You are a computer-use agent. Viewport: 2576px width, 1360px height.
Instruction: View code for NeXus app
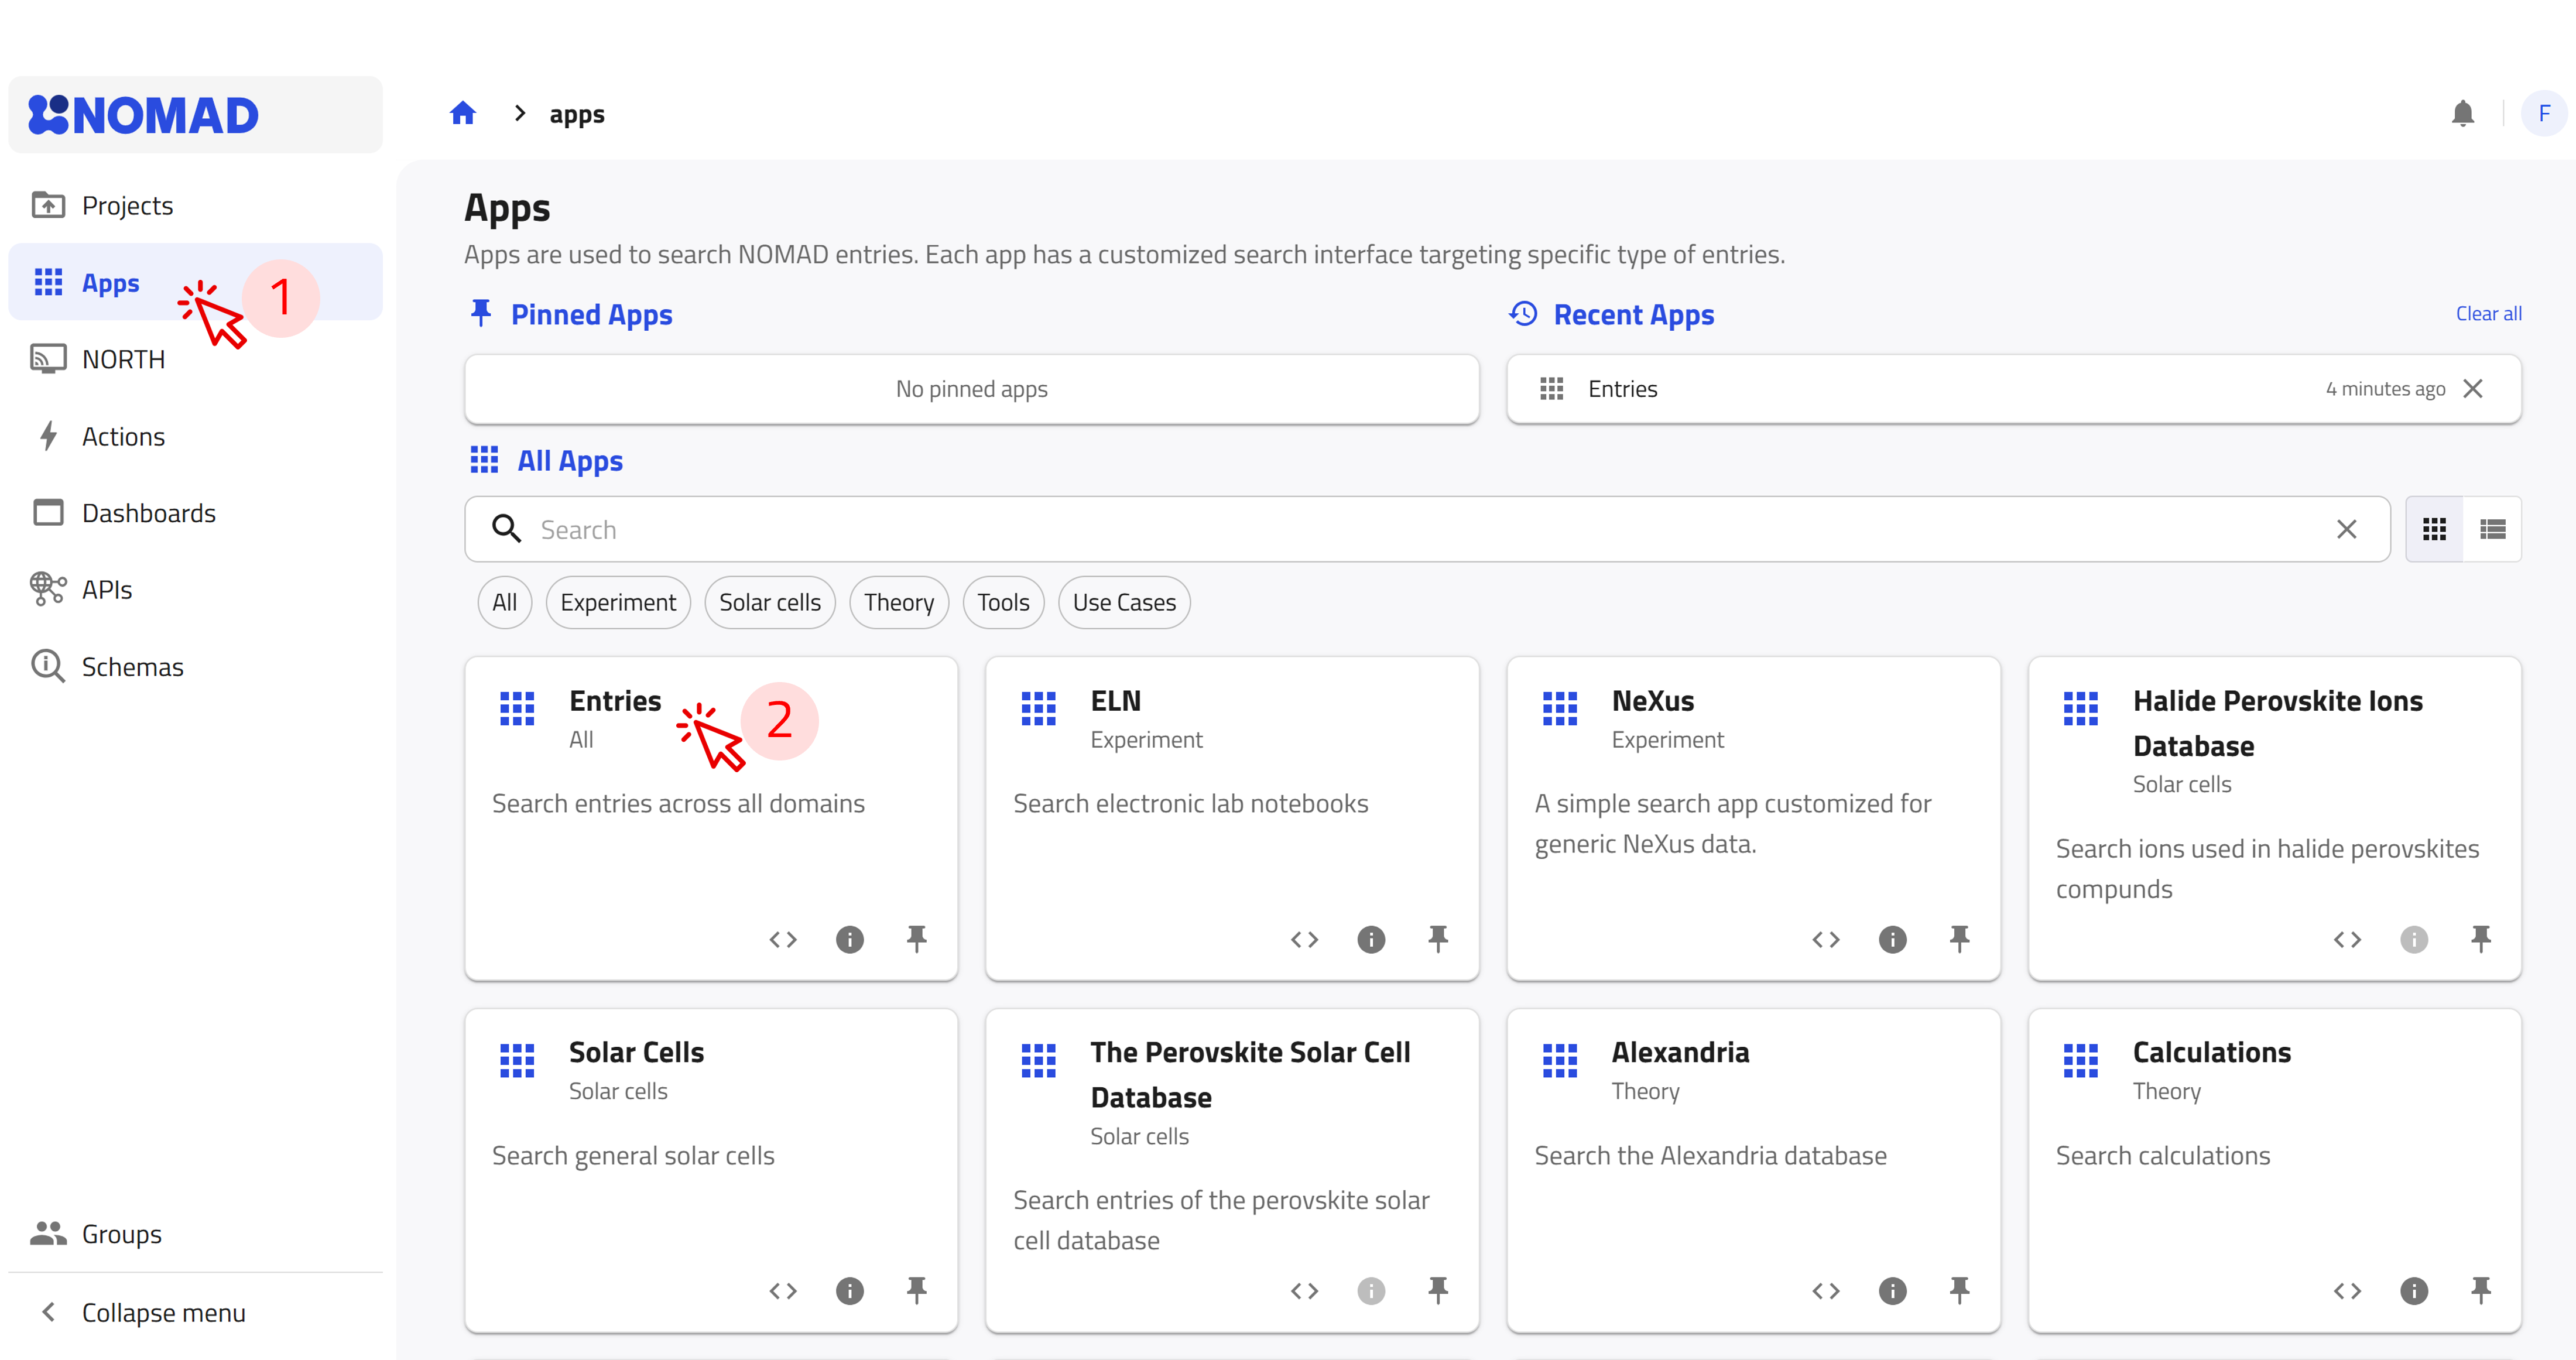pyautogui.click(x=1826, y=939)
